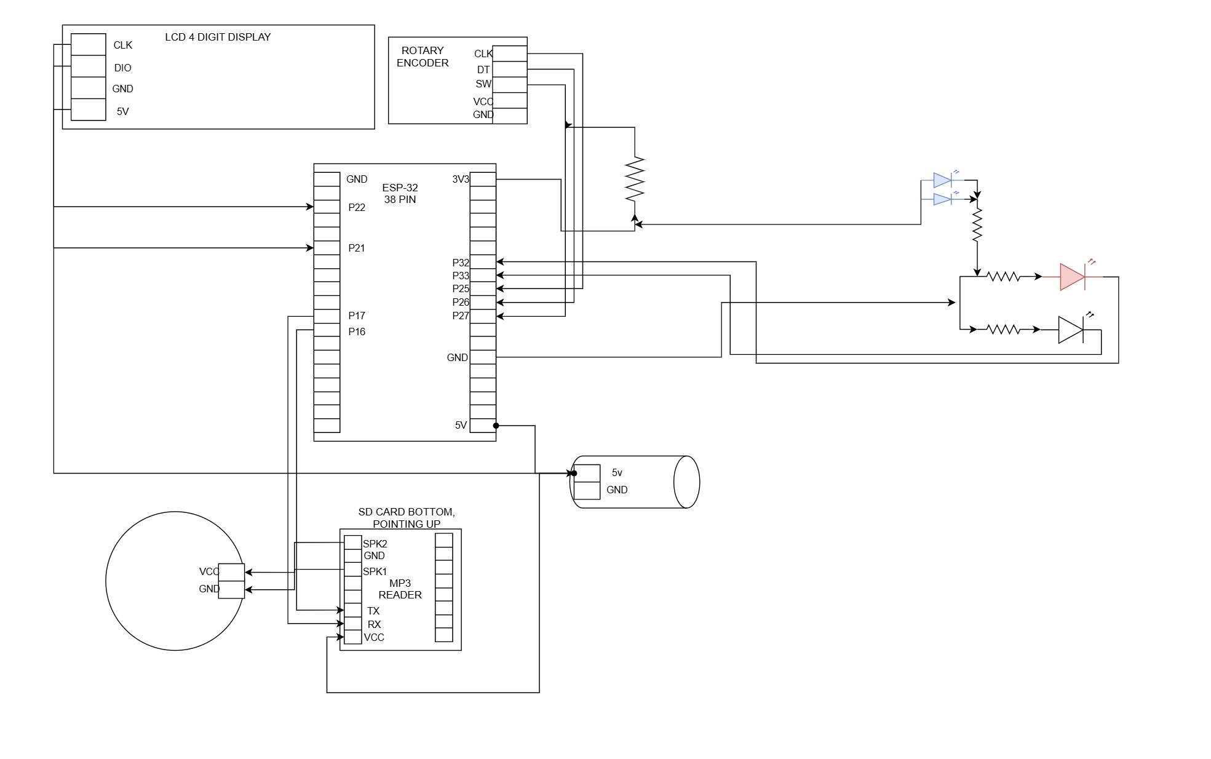1211x759 pixels.
Task: Click the 5V label in the LCD display
Action: (x=122, y=111)
